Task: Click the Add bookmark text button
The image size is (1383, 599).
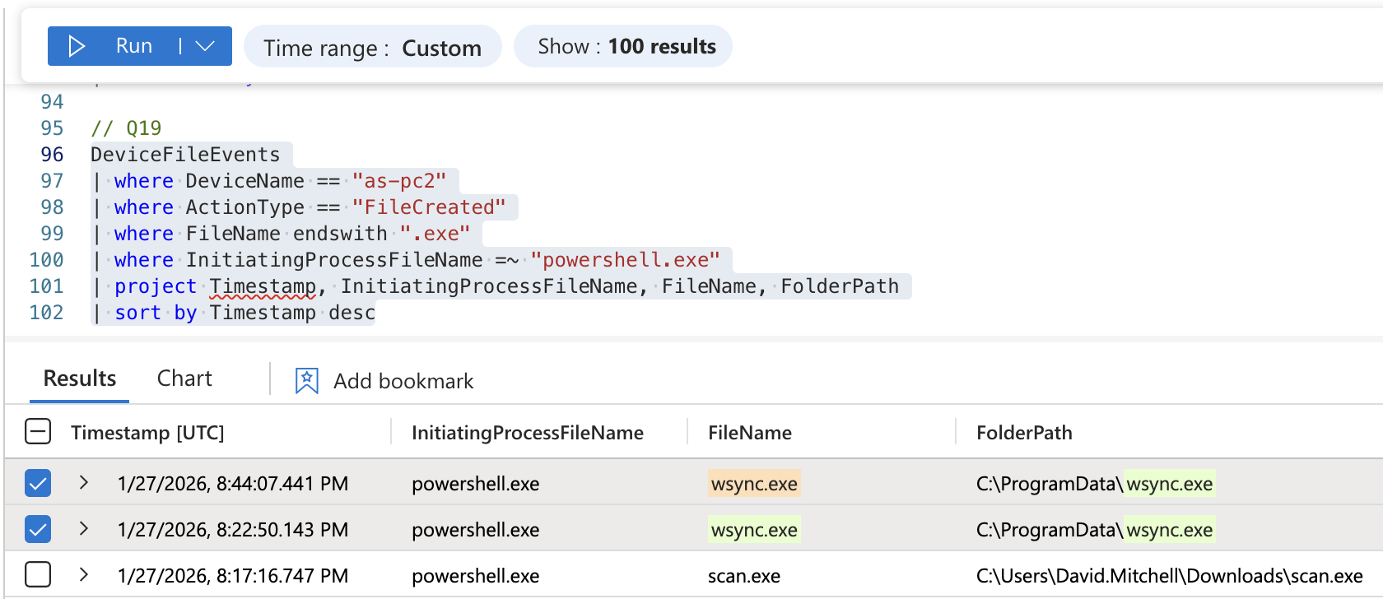Action: click(403, 382)
